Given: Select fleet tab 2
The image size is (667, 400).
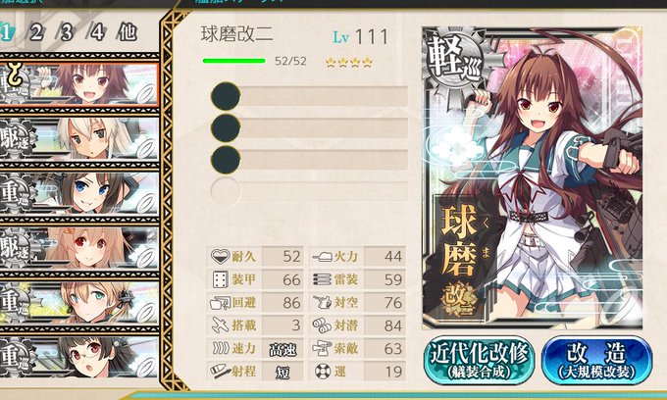Looking at the screenshot, I should [x=36, y=32].
